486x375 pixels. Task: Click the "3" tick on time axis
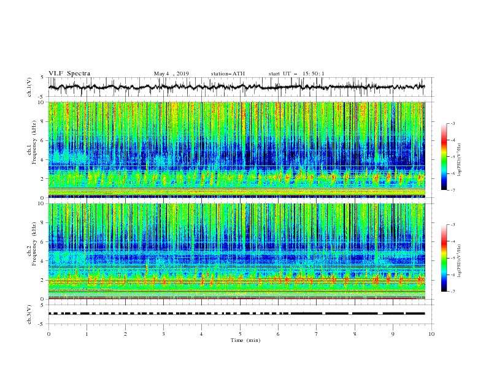[164, 334]
